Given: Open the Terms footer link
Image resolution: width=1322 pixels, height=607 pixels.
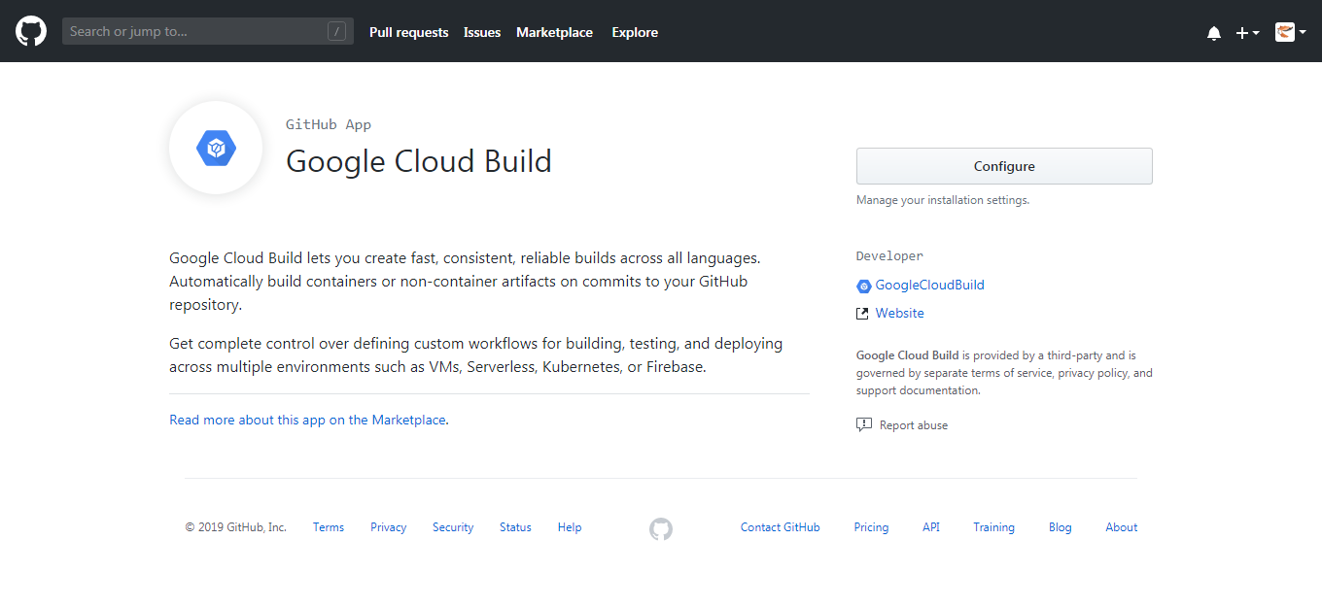Looking at the screenshot, I should pyautogui.click(x=329, y=527).
